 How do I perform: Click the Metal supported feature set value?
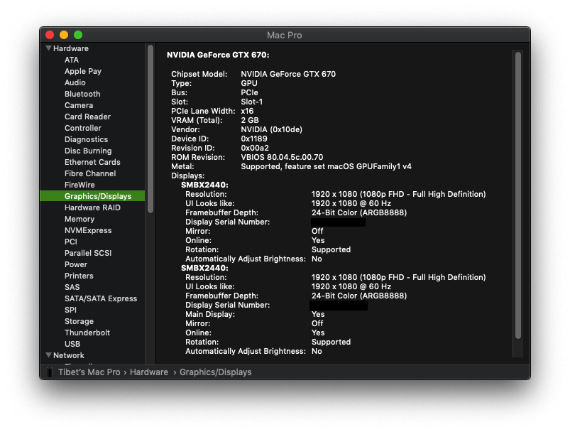(326, 166)
